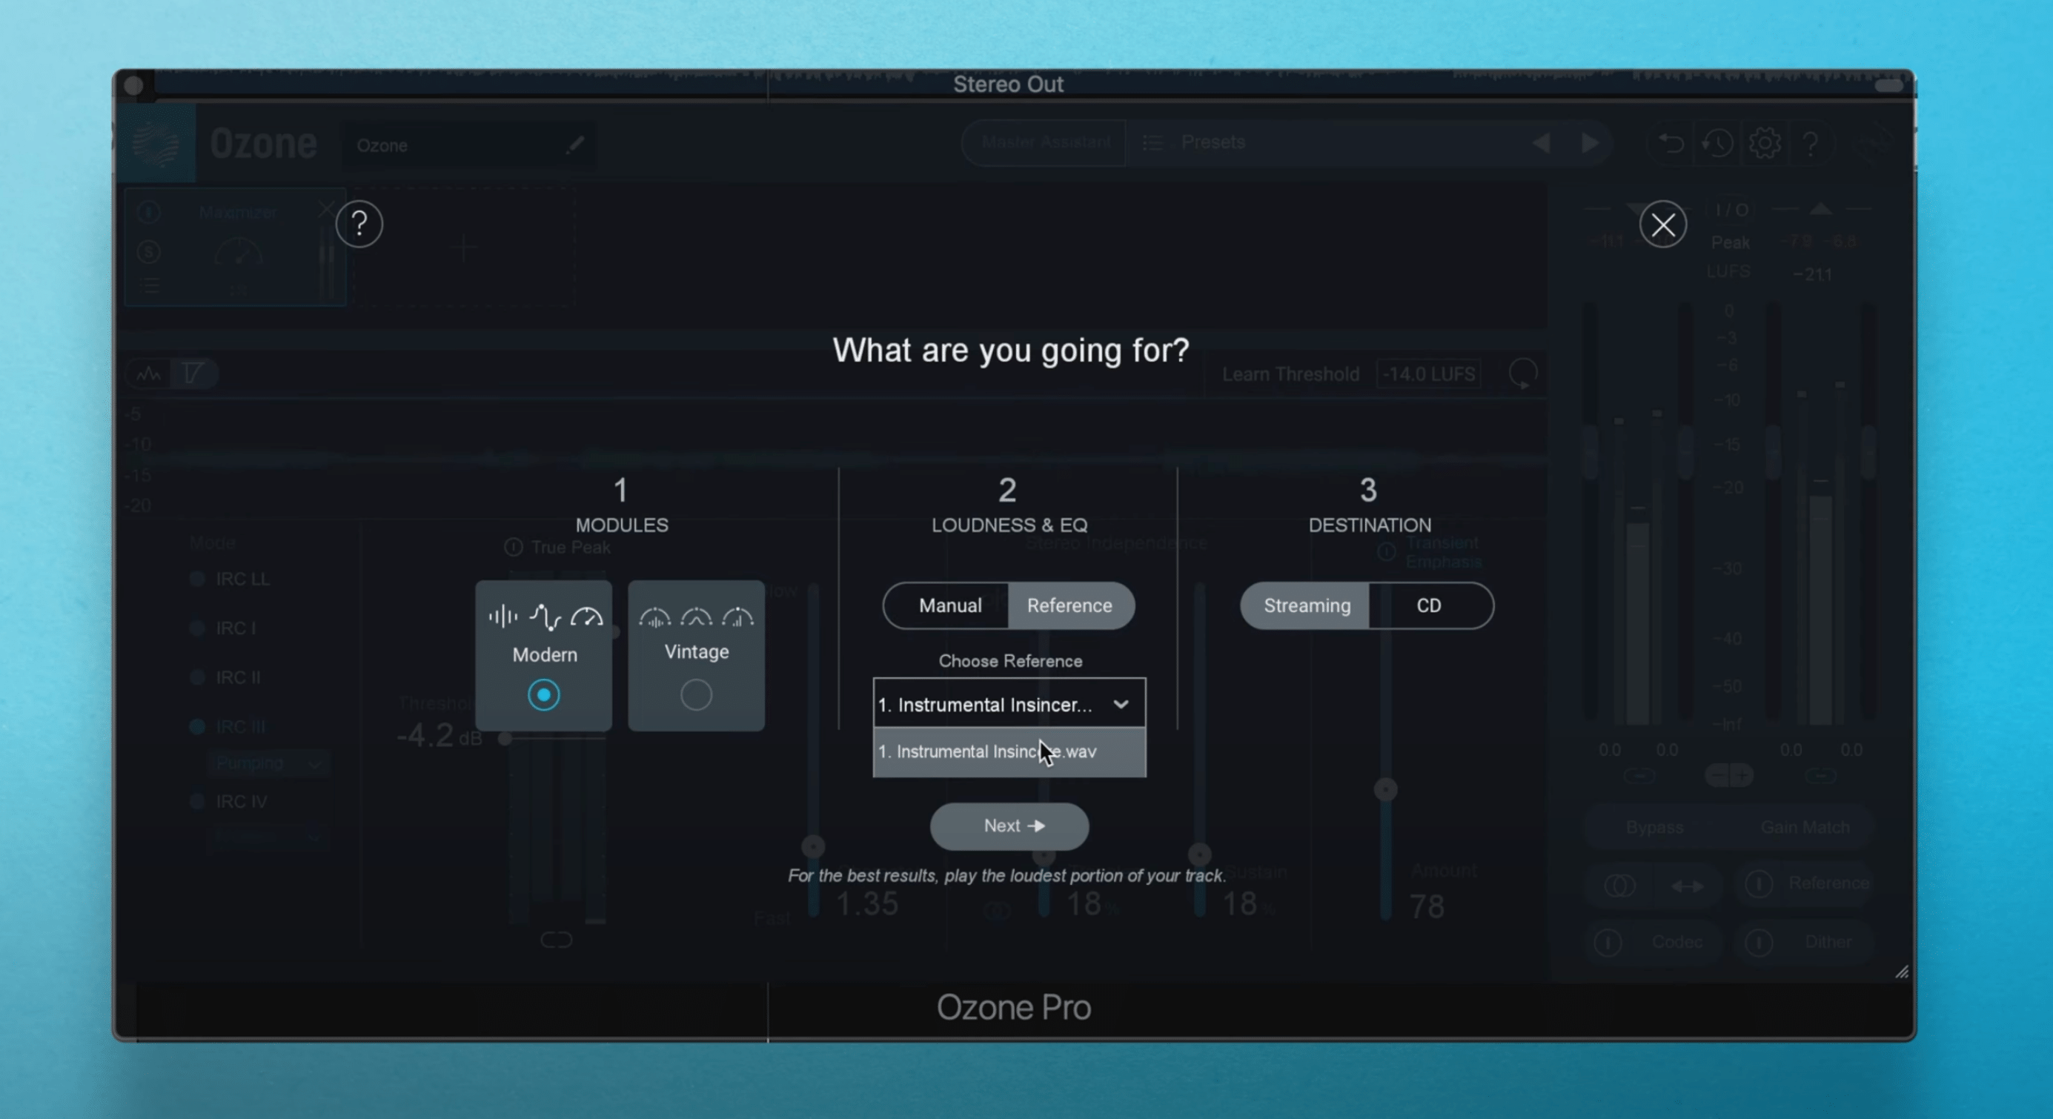The image size is (2053, 1119).
Task: Go to the next preset arrow
Action: point(1590,143)
